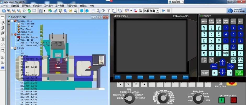Collapse the G Code tree node
The width and height of the screenshot is (246, 105).
[x=12, y=48]
